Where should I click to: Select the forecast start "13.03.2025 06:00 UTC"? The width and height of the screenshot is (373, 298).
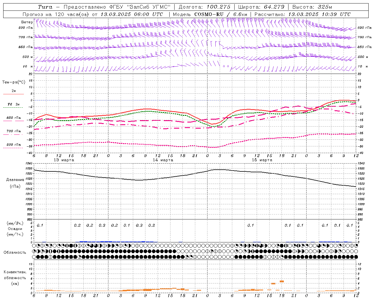click(132, 14)
